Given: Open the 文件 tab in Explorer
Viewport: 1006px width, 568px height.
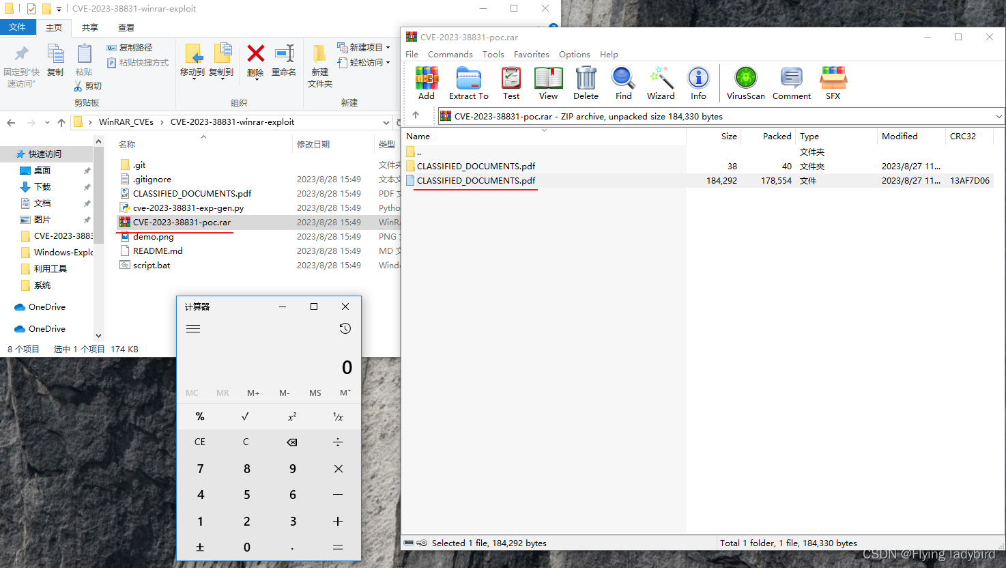Looking at the screenshot, I should (x=18, y=27).
